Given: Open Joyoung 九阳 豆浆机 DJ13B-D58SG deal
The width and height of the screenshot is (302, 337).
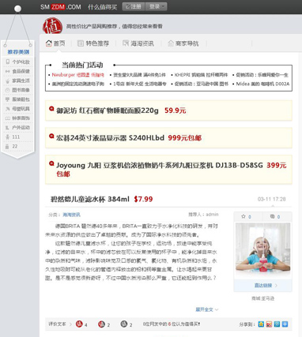Looking at the screenshot, I should [160, 165].
